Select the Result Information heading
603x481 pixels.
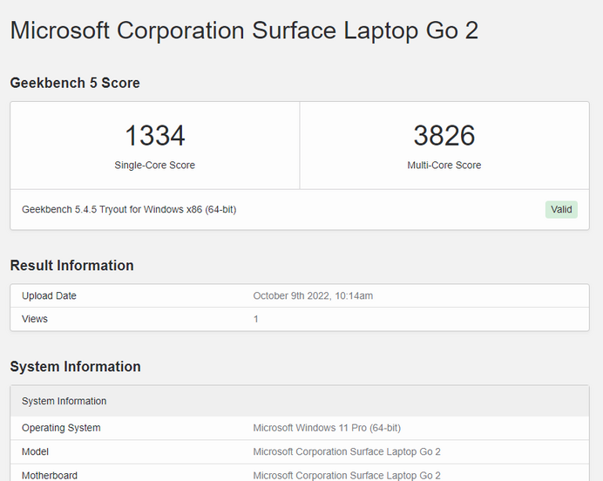pyautogui.click(x=72, y=266)
